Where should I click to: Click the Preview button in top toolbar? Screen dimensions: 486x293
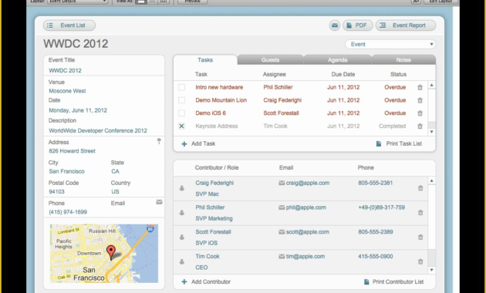pos(193,2)
